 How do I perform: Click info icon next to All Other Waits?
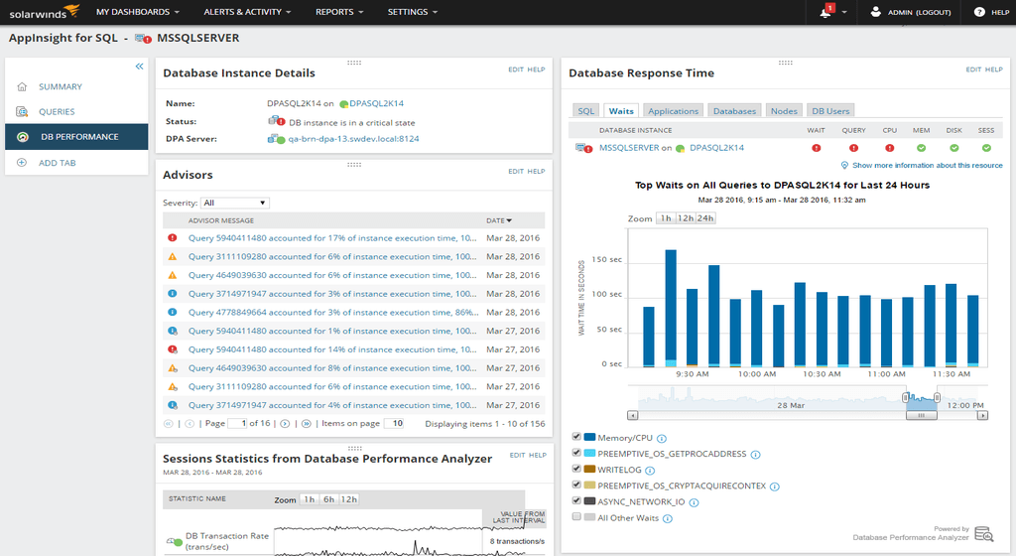668,518
